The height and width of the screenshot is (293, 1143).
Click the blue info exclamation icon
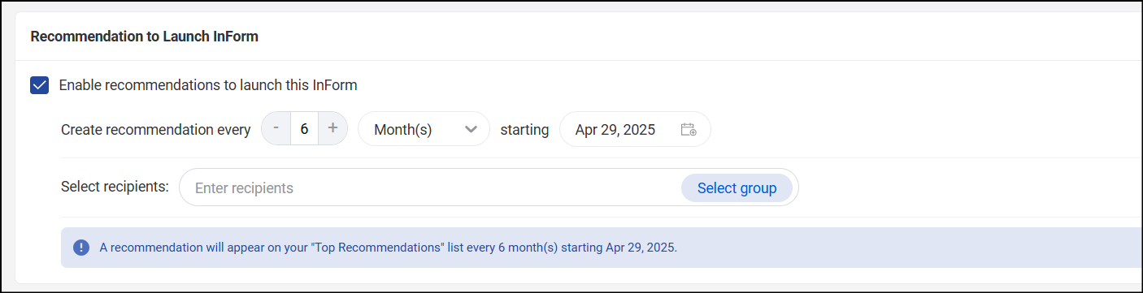[x=81, y=248]
